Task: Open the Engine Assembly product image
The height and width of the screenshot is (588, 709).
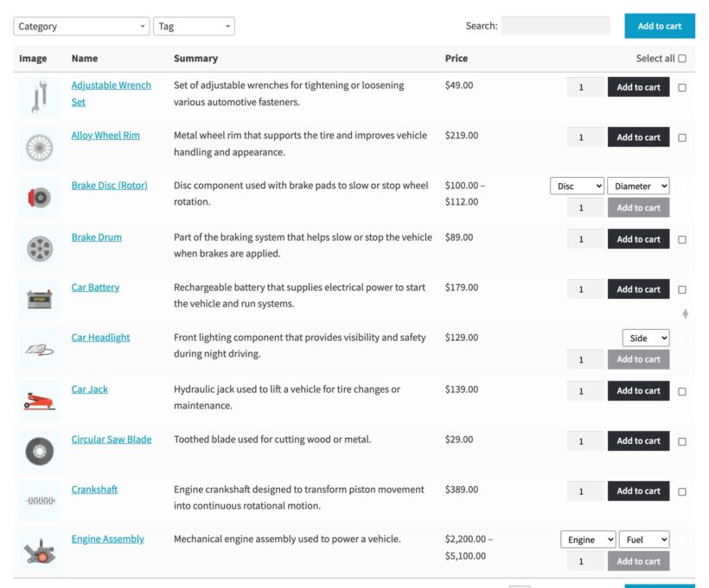Action: tap(39, 551)
